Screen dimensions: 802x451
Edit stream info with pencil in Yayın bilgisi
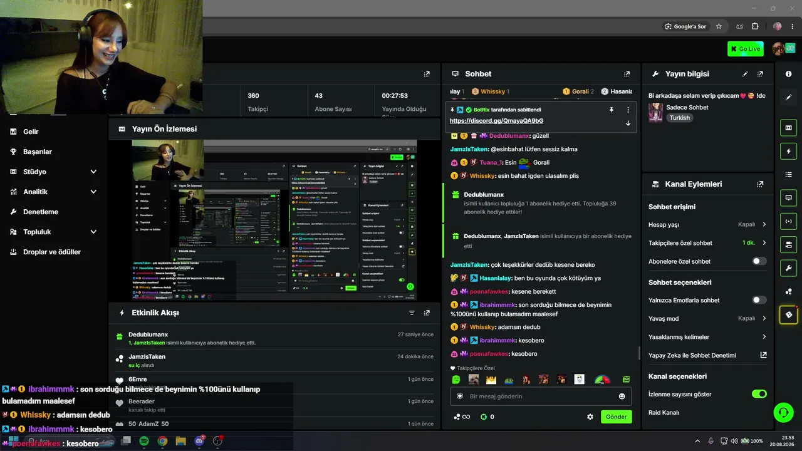pyautogui.click(x=745, y=74)
